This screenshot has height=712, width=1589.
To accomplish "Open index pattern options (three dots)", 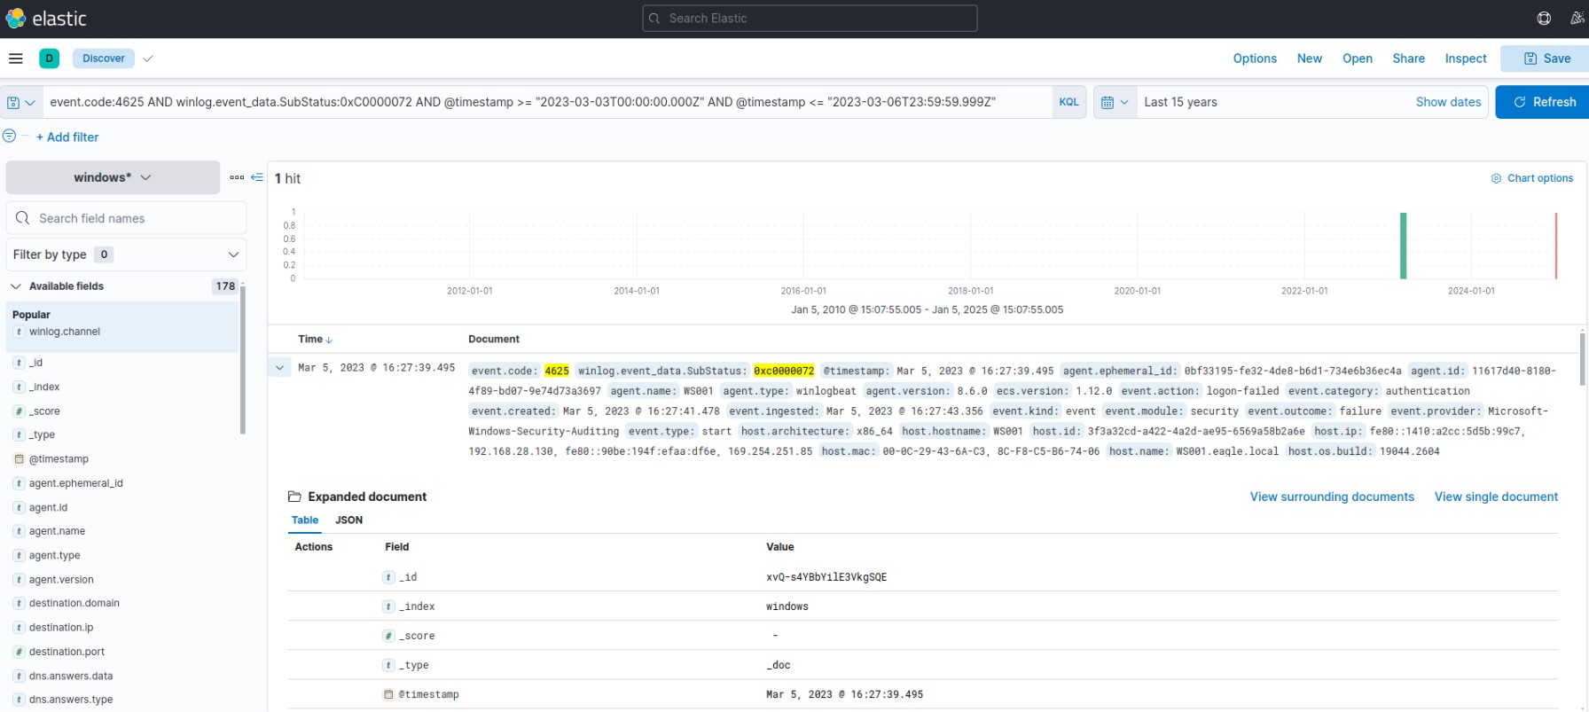I will click(237, 177).
